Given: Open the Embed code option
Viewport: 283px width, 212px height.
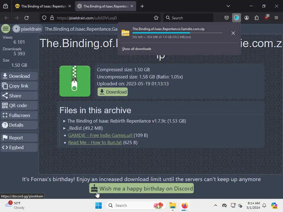Looking at the screenshot, I should point(19,147).
